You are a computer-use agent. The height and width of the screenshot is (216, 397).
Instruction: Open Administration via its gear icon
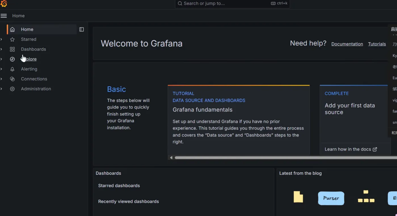12,89
